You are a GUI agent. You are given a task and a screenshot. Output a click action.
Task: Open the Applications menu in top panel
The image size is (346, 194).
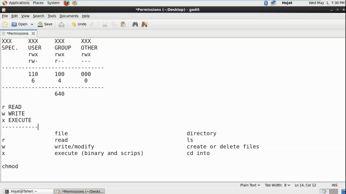tap(16, 3)
